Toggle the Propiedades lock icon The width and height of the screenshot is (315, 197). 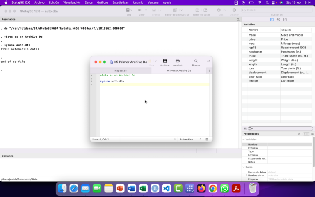299,134
